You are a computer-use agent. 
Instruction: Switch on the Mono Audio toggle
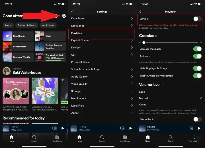[197, 119]
